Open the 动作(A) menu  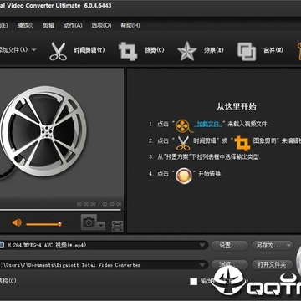[x=73, y=25]
